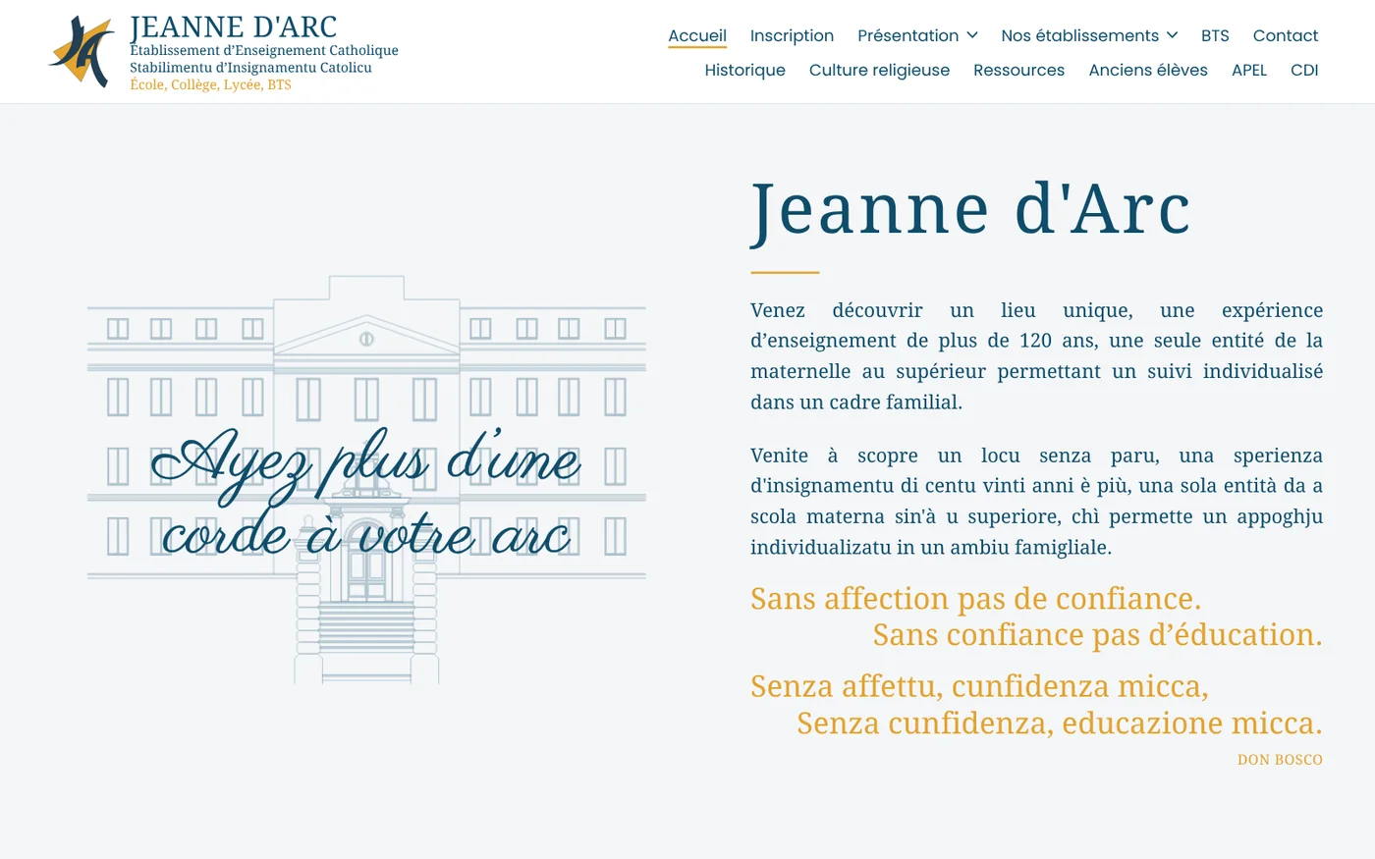Image resolution: width=1375 pixels, height=859 pixels.
Task: Open the Inscription page
Action: (792, 35)
